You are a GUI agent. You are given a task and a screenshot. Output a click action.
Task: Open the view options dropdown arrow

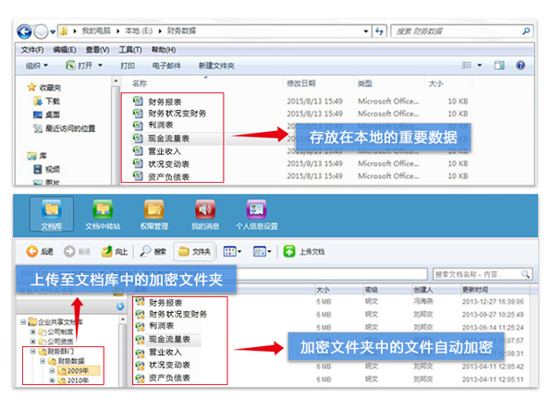click(x=480, y=66)
